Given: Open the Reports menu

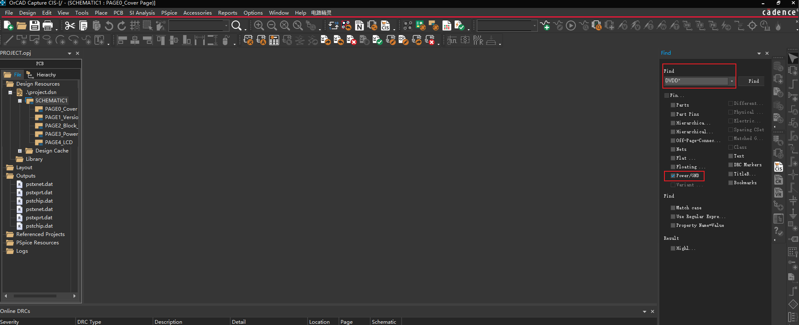Looking at the screenshot, I should coord(227,13).
